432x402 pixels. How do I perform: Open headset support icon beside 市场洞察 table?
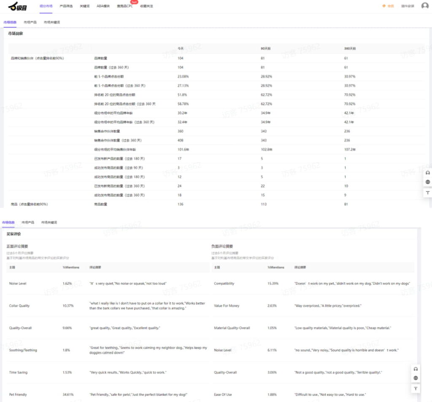[x=427, y=173]
